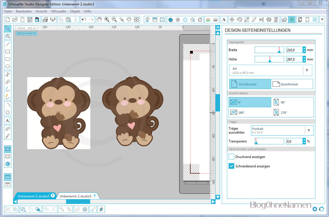Select the Line drawing tool
Image resolution: width=329 pixels, height=217 pixels.
coord(8,44)
